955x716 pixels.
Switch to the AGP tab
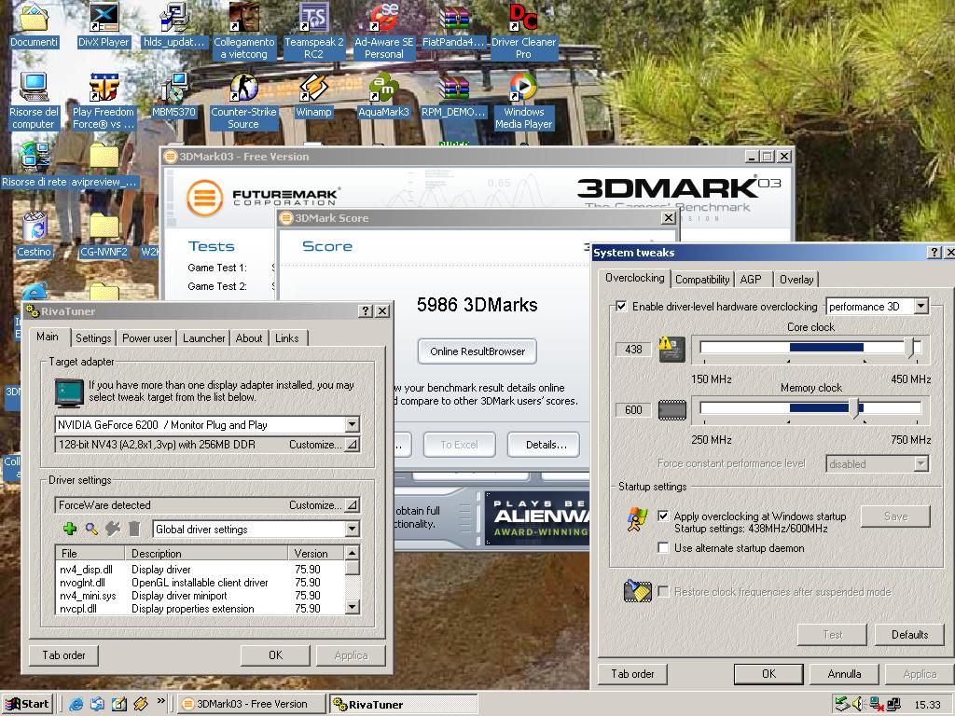point(751,280)
